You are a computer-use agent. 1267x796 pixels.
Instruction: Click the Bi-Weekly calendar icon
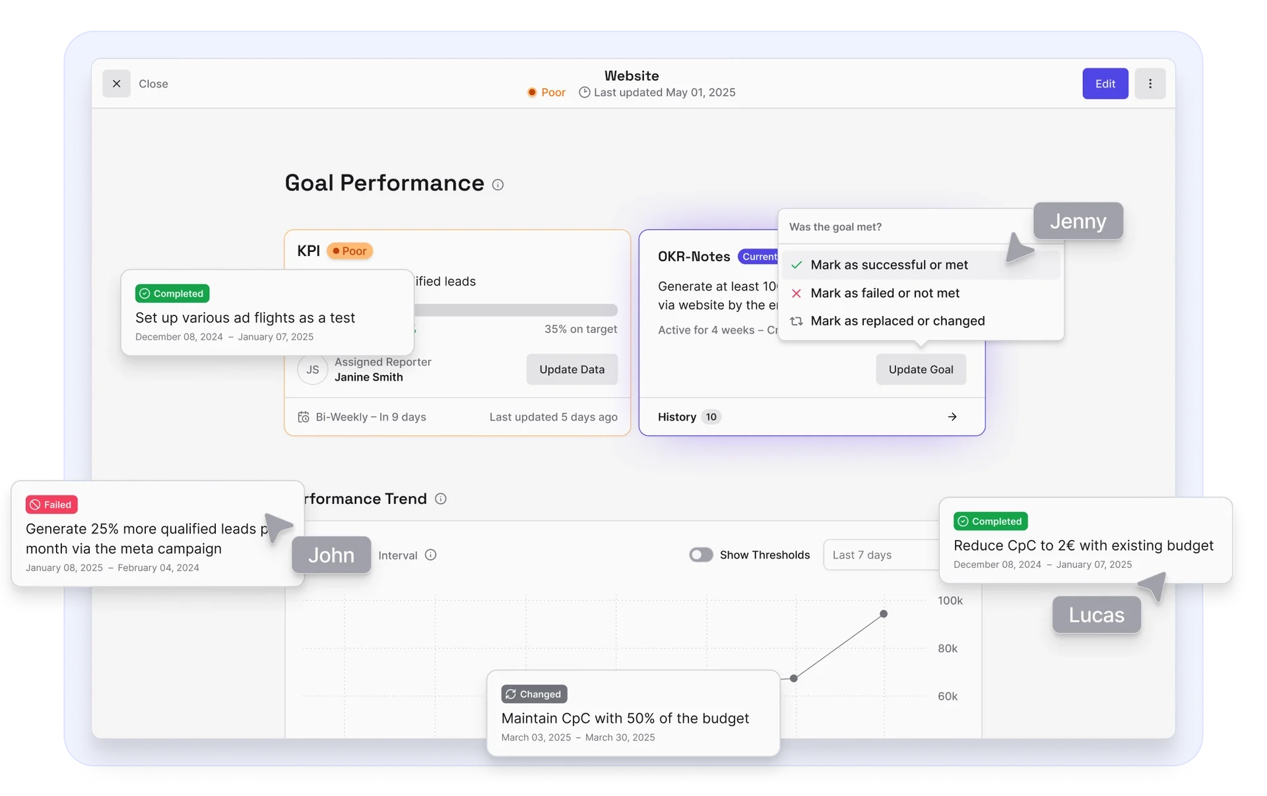(304, 417)
